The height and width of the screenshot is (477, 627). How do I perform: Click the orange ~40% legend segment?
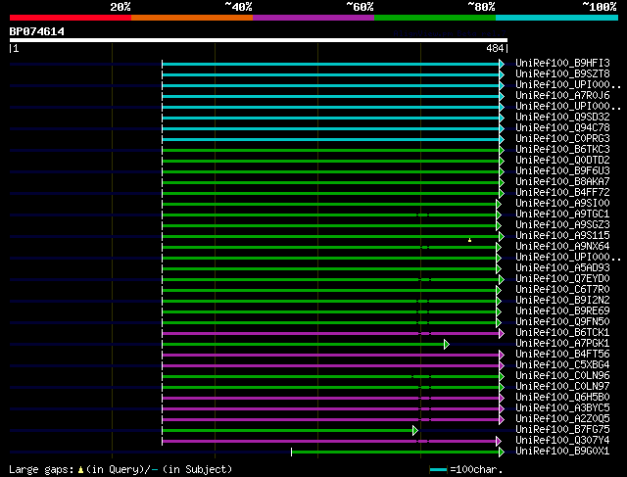coord(191,17)
